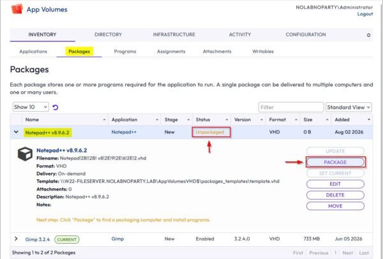Sort by the Status column header
383x259 pixels.
pyautogui.click(x=211, y=120)
